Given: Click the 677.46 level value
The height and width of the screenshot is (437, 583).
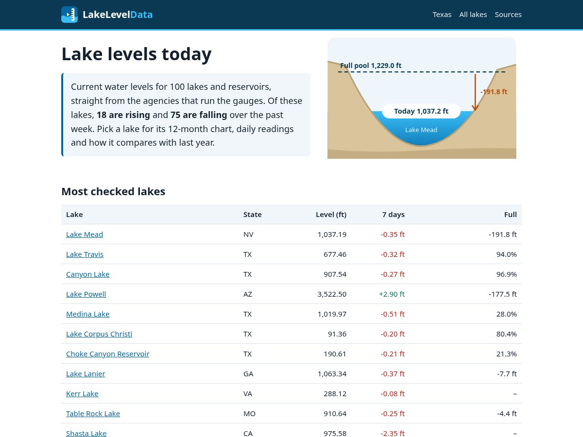Looking at the screenshot, I should (x=335, y=254).
